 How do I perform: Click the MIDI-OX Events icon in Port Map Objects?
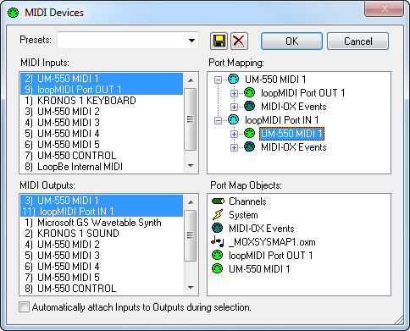tap(217, 228)
